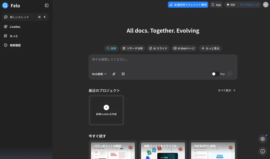Attach a file with the paperclip icon
Screen dimensions: 270x159
click(114, 74)
